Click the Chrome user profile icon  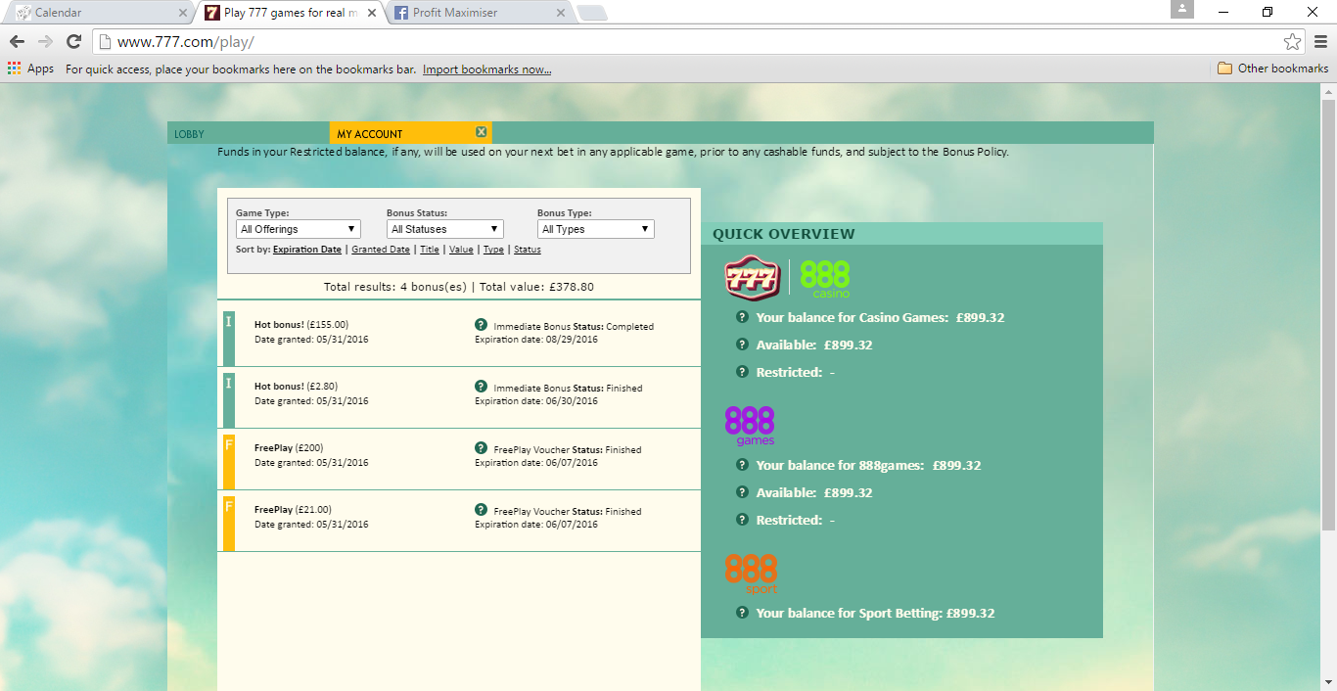pos(1181,10)
